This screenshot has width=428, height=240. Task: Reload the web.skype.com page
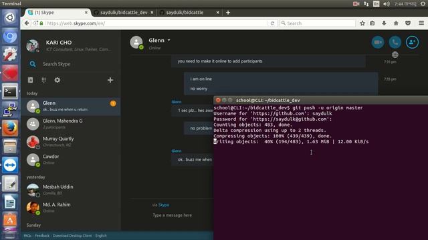pos(272,23)
